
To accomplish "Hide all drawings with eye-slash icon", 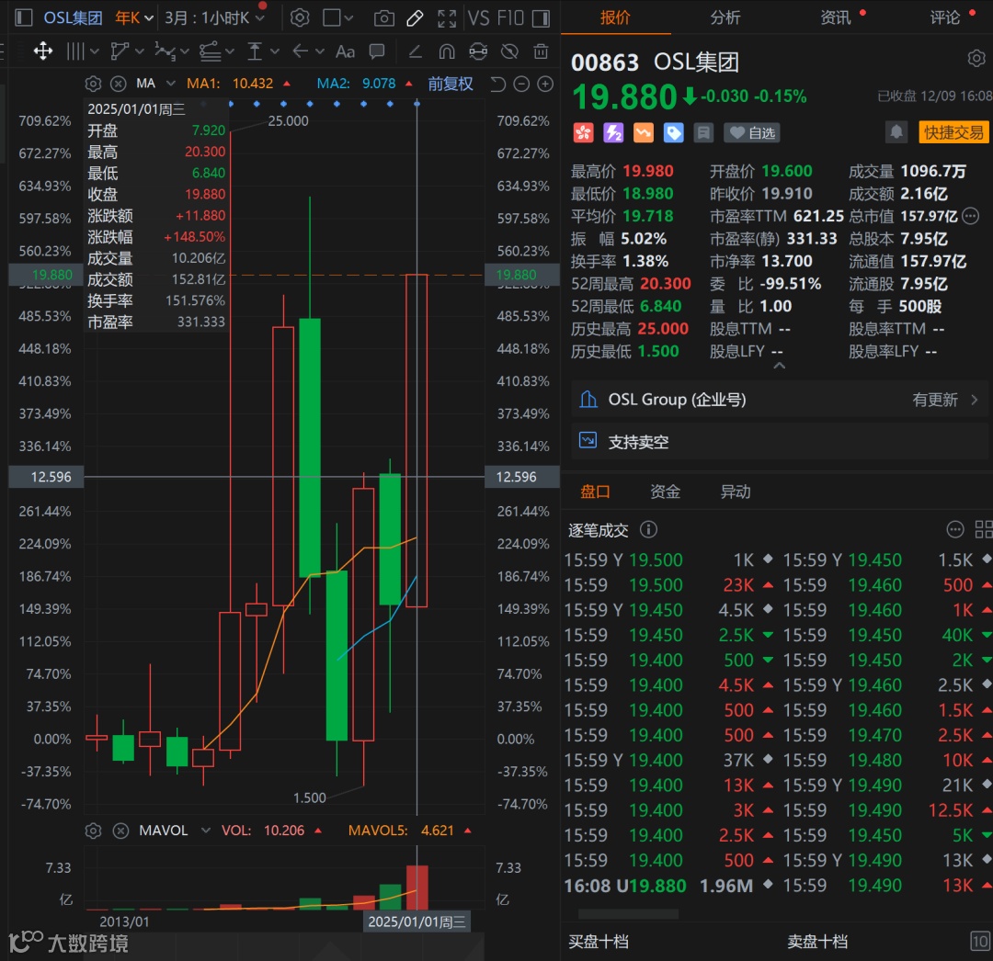I will [509, 51].
